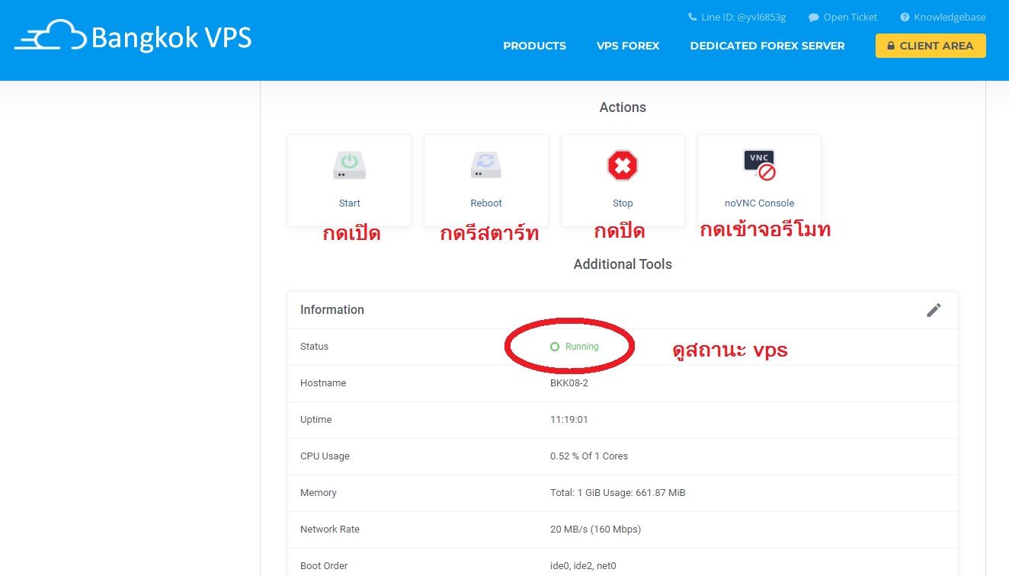Screen dimensions: 1009x576
Task: Click the Bangkok VPS cloud logo
Action: pos(50,37)
